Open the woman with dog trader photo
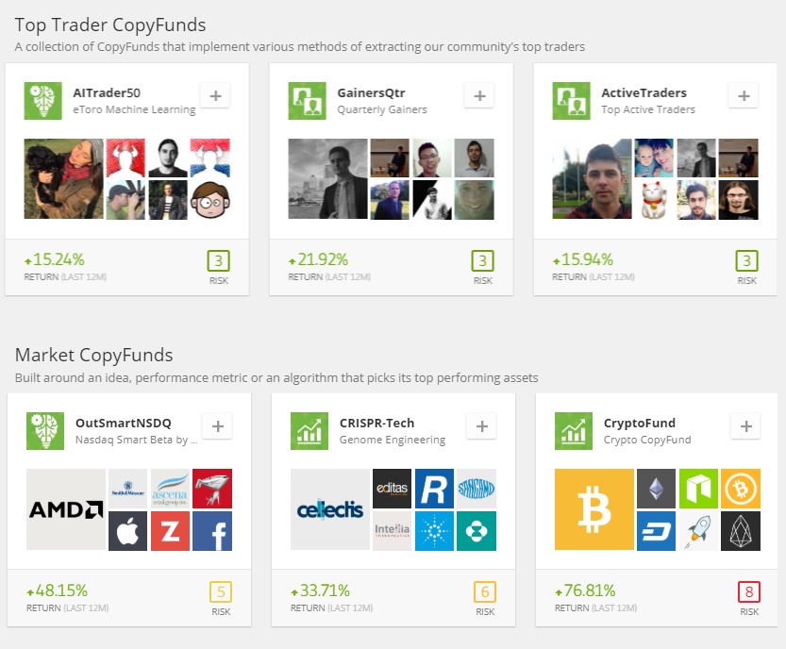Viewport: 786px width, 649px height. tap(63, 179)
